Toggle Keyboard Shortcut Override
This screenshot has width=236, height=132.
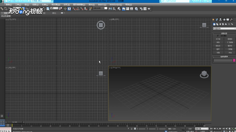pyautogui.click(x=69, y=9)
